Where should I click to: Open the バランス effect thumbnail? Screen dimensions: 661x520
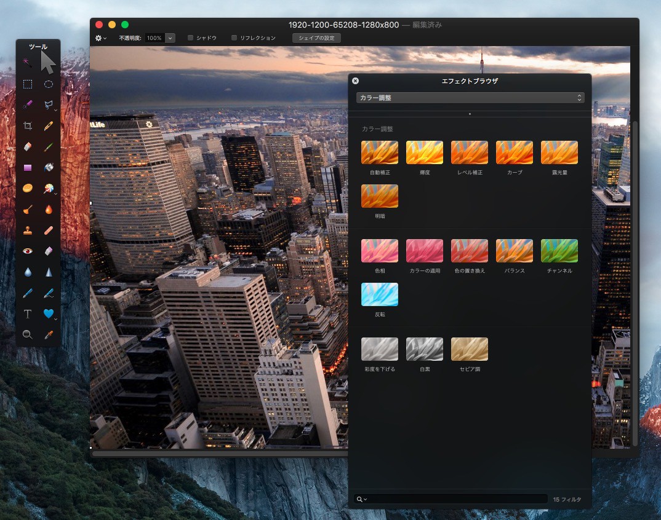(515, 251)
